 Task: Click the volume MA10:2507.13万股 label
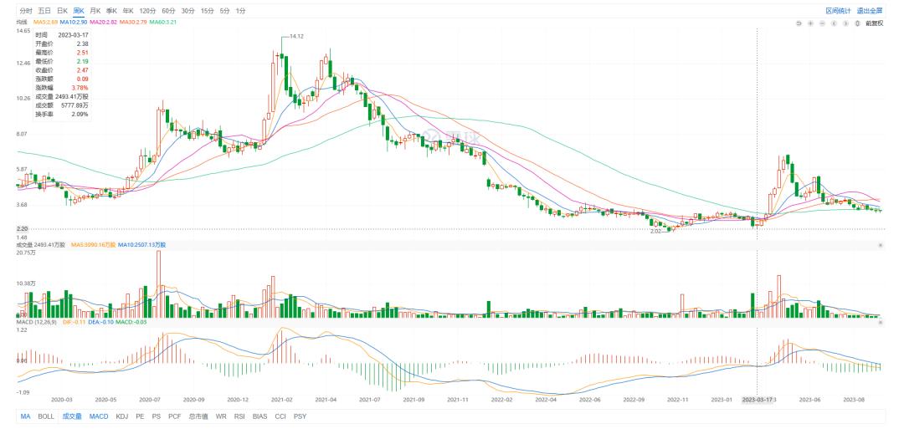[141, 245]
